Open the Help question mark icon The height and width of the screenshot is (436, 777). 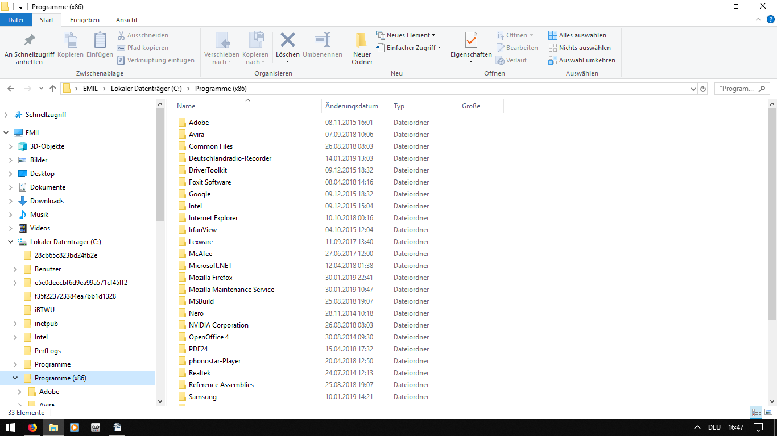[771, 19]
